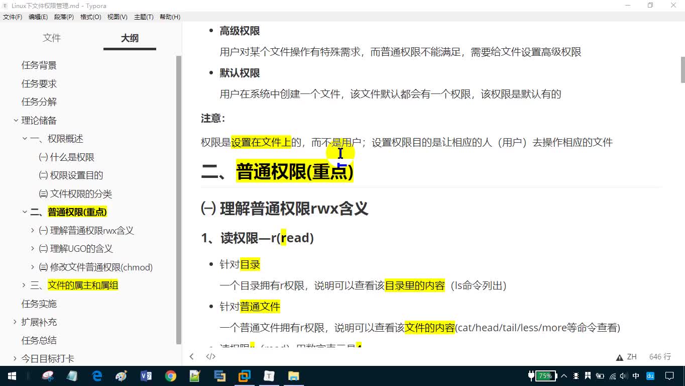Switch to the 大纲 sidebar tab
The width and height of the screenshot is (685, 386).
pyautogui.click(x=130, y=38)
